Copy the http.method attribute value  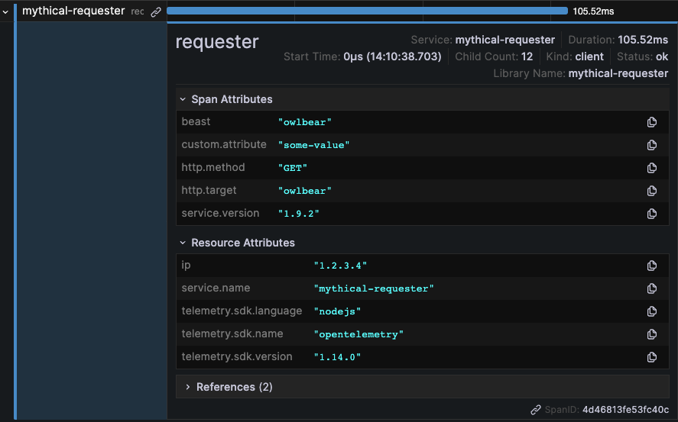click(652, 168)
